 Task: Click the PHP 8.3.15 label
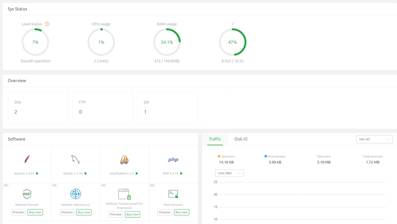(x=171, y=174)
